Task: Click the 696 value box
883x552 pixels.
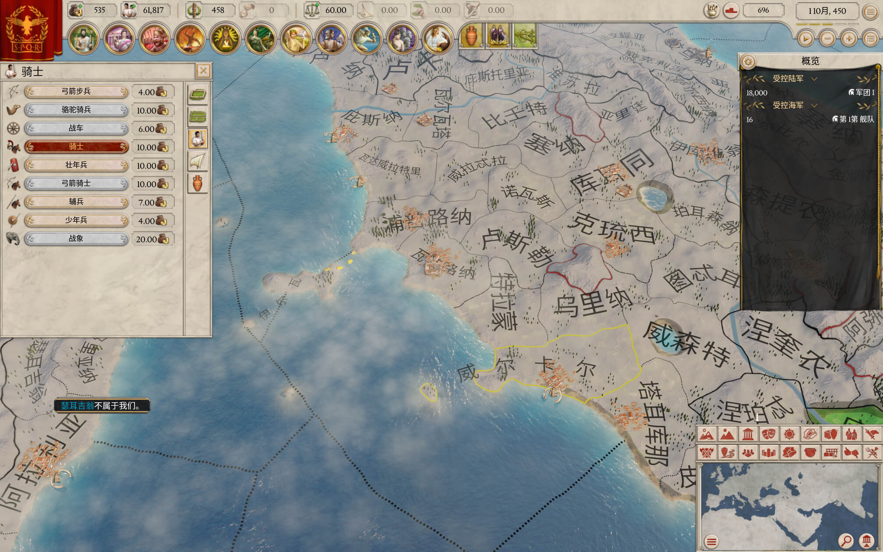Action: tap(763, 10)
